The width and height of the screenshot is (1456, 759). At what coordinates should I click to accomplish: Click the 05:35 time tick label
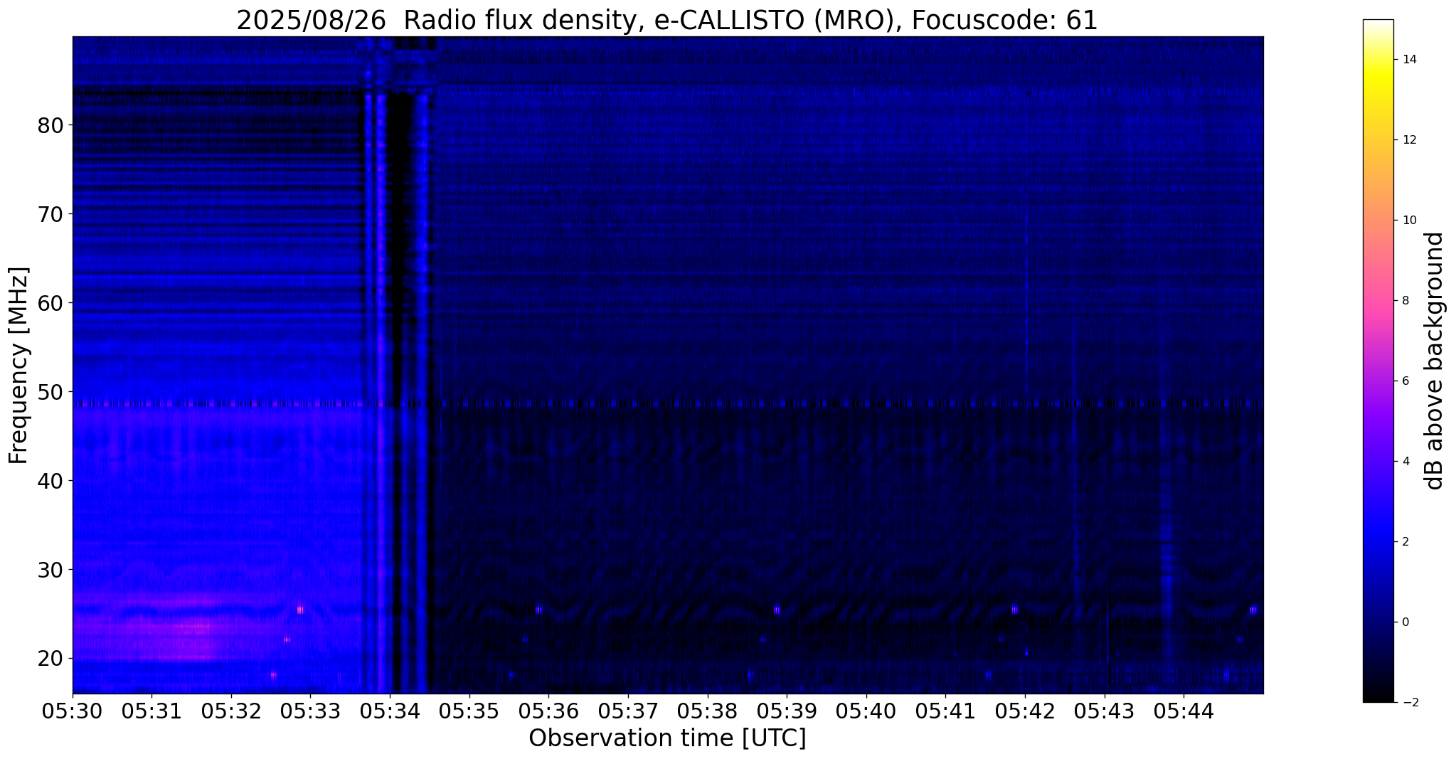click(x=469, y=710)
